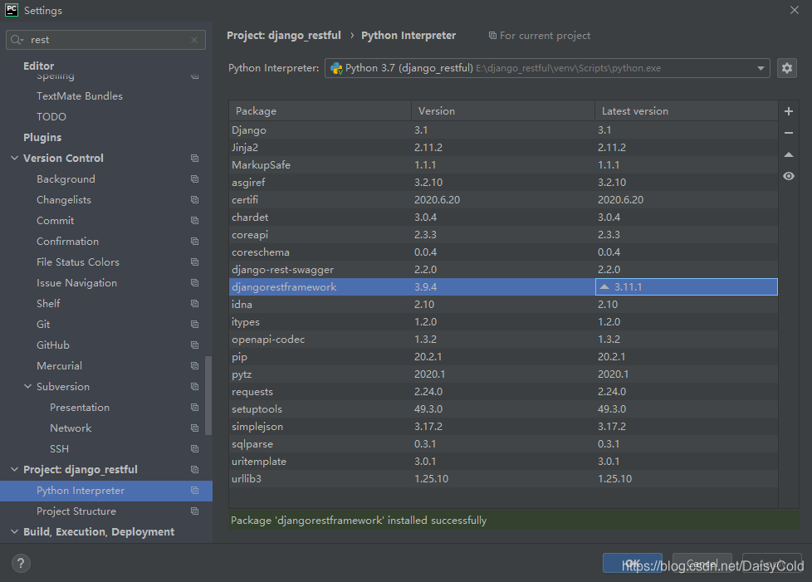
Task: Click the Package column header
Action: point(320,110)
